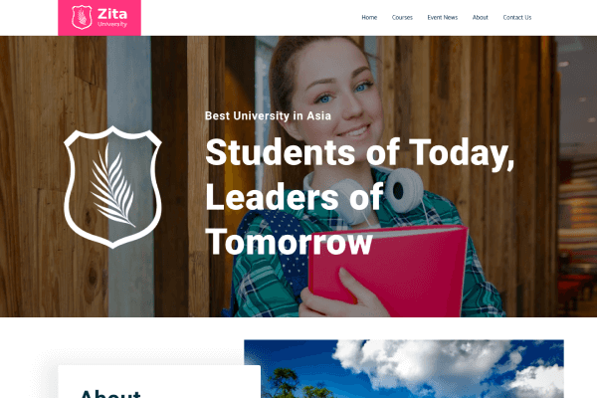Click the 'Leaders of' headline line
This screenshot has width=597, height=398.
coord(295,197)
